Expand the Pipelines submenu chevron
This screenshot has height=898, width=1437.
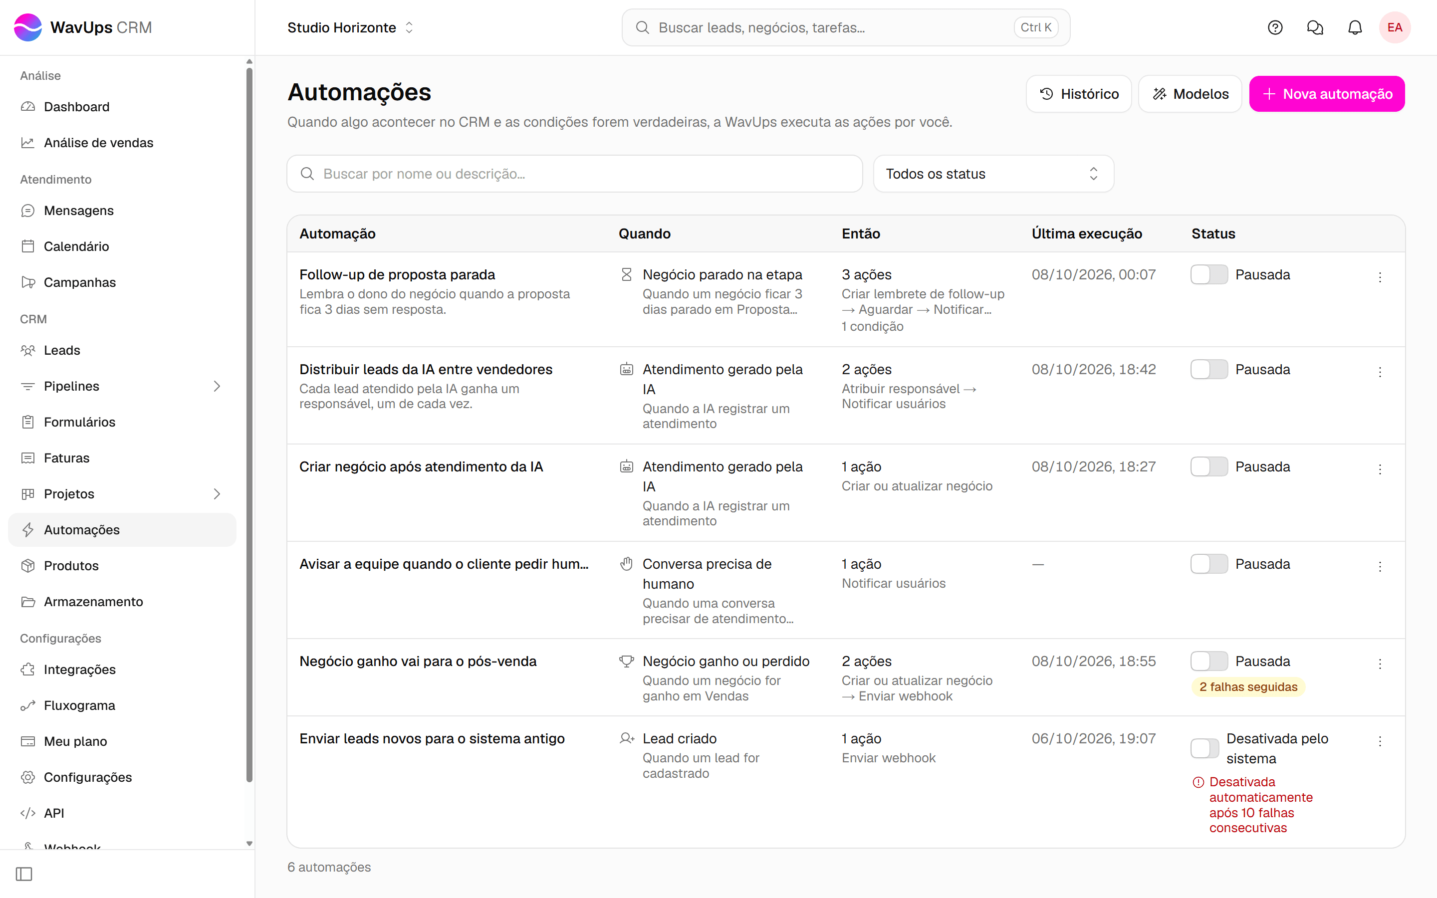tap(217, 386)
